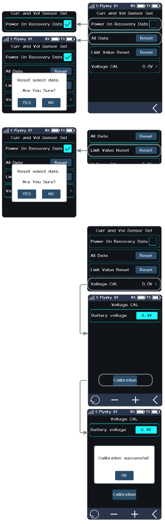Screen dimensions: 165x524
Task: Click 'Curr and Vol Sensor Set' title above status-bar-less unchecked box
Action: tap(124, 230)
